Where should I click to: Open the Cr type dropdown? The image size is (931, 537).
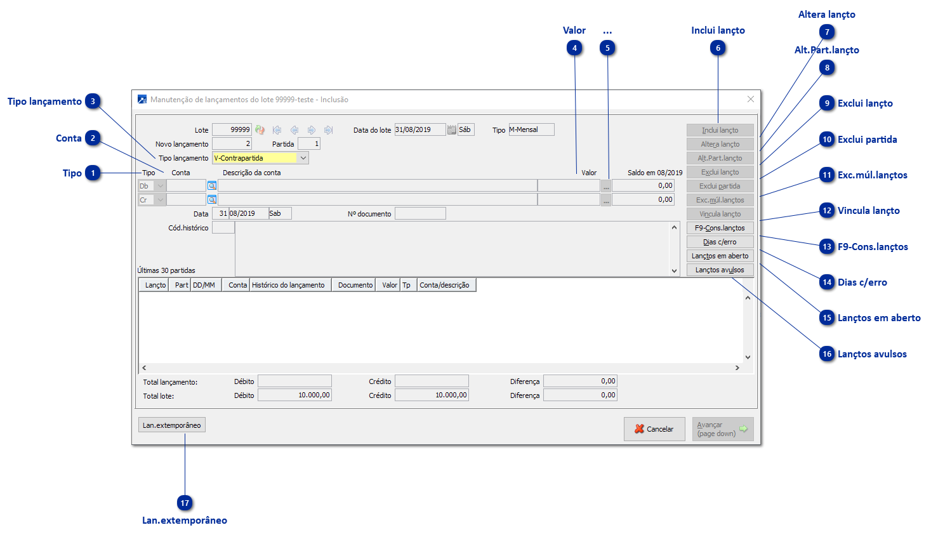(x=161, y=200)
